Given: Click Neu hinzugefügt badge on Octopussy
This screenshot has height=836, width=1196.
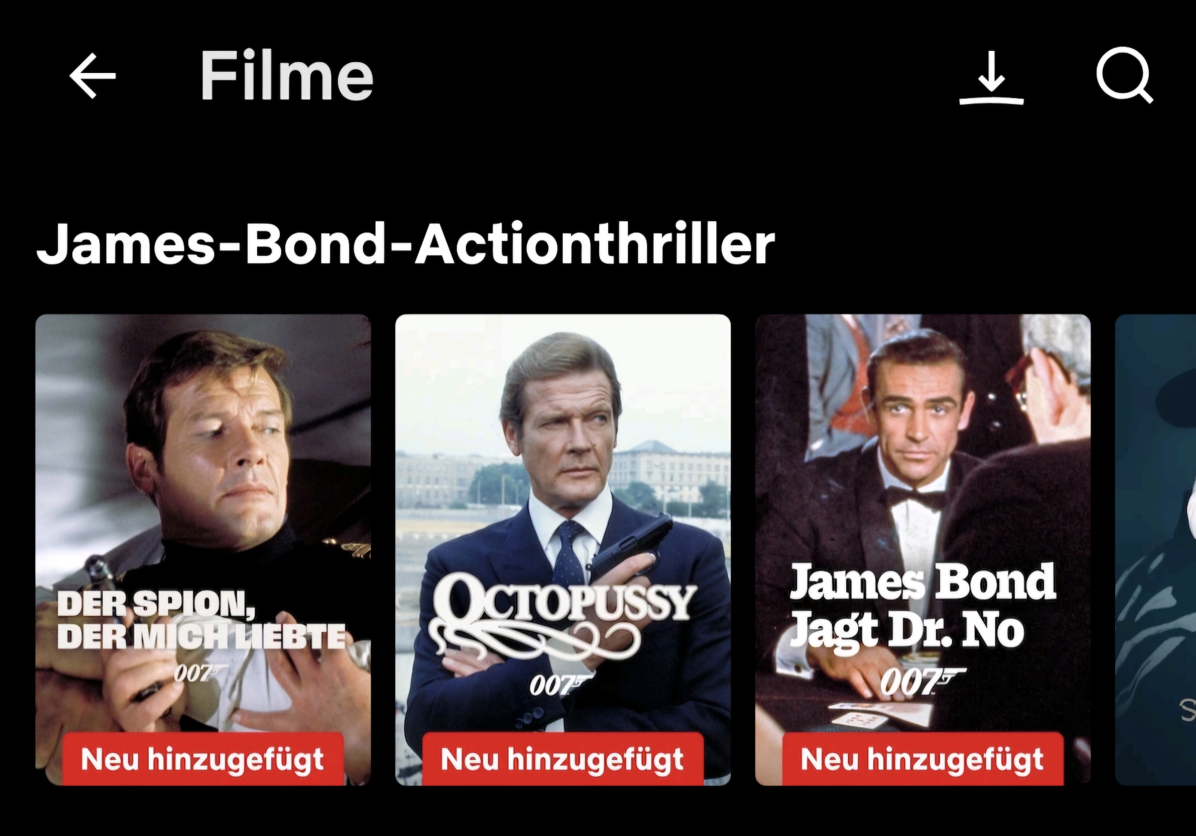Looking at the screenshot, I should pyautogui.click(x=563, y=758).
